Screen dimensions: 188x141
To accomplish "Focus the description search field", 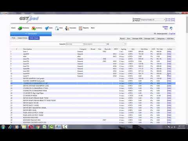I will coord(95,44).
